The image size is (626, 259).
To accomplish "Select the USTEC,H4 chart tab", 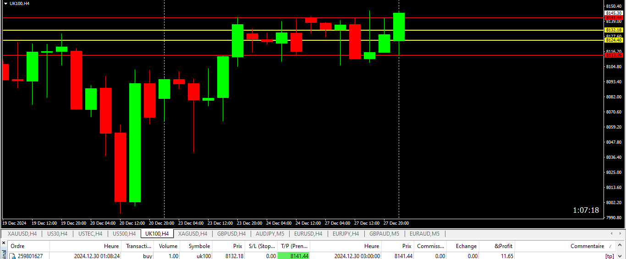I will coord(90,234).
